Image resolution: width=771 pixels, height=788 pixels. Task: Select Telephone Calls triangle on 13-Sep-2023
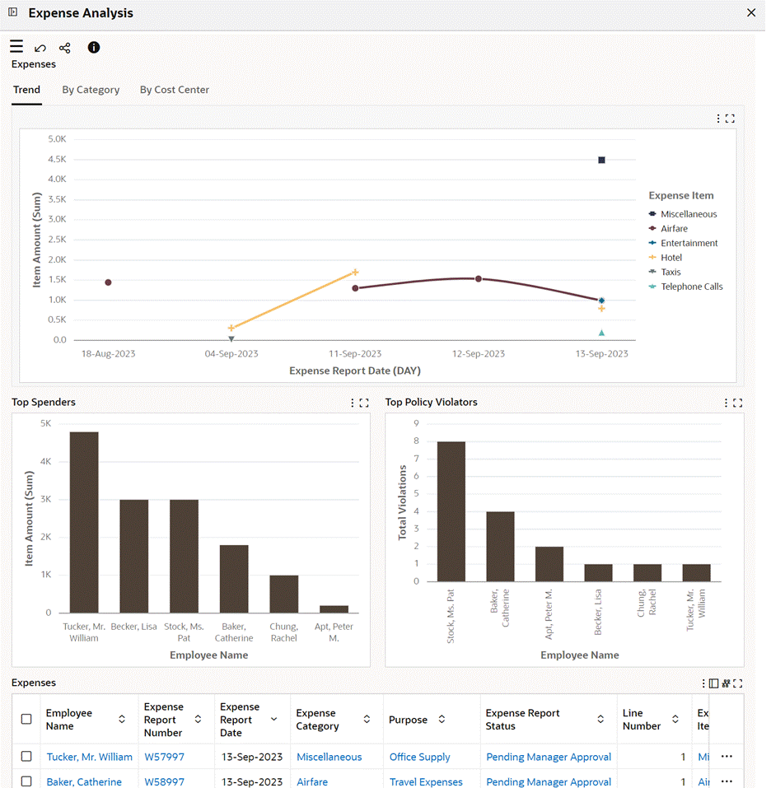(x=601, y=333)
